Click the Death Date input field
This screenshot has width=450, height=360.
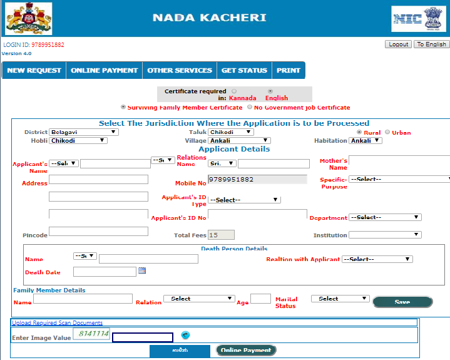point(105,272)
